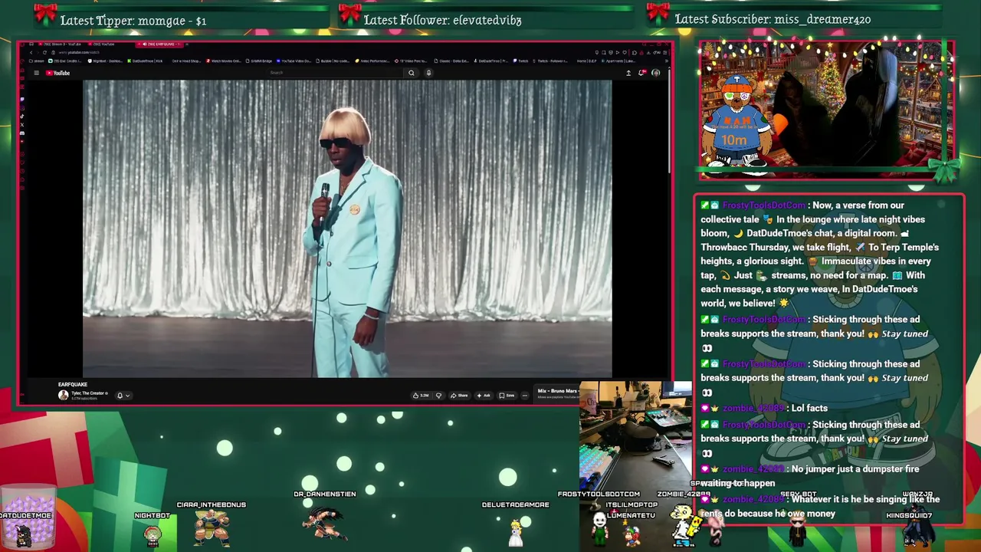This screenshot has width=981, height=552.
Task: Click the YouTube logo home link
Action: [x=57, y=73]
